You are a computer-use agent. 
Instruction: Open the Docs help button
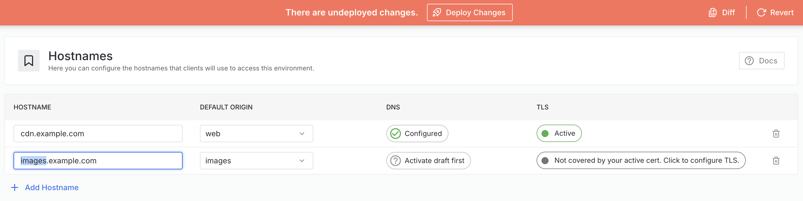pyautogui.click(x=761, y=61)
